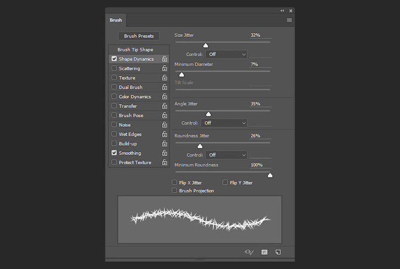Screen dimensions: 400x269
Task: Click the Angle Jitter slider handle
Action: click(x=209, y=114)
